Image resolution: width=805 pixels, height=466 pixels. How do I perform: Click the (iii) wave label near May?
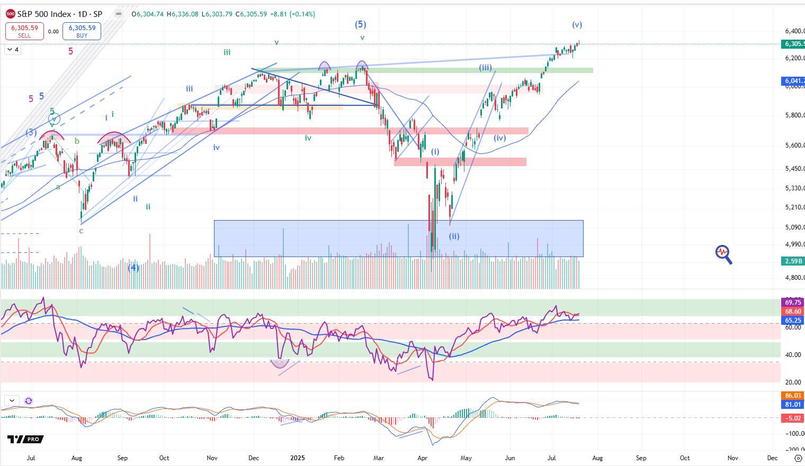coord(486,68)
